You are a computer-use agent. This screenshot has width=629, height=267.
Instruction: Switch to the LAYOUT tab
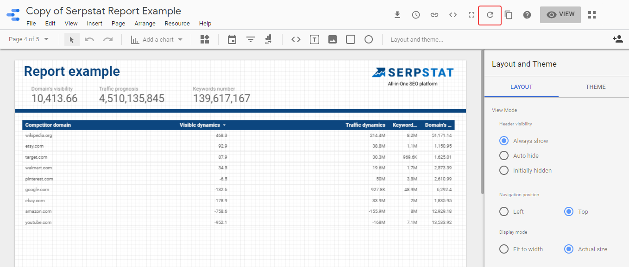pos(522,87)
